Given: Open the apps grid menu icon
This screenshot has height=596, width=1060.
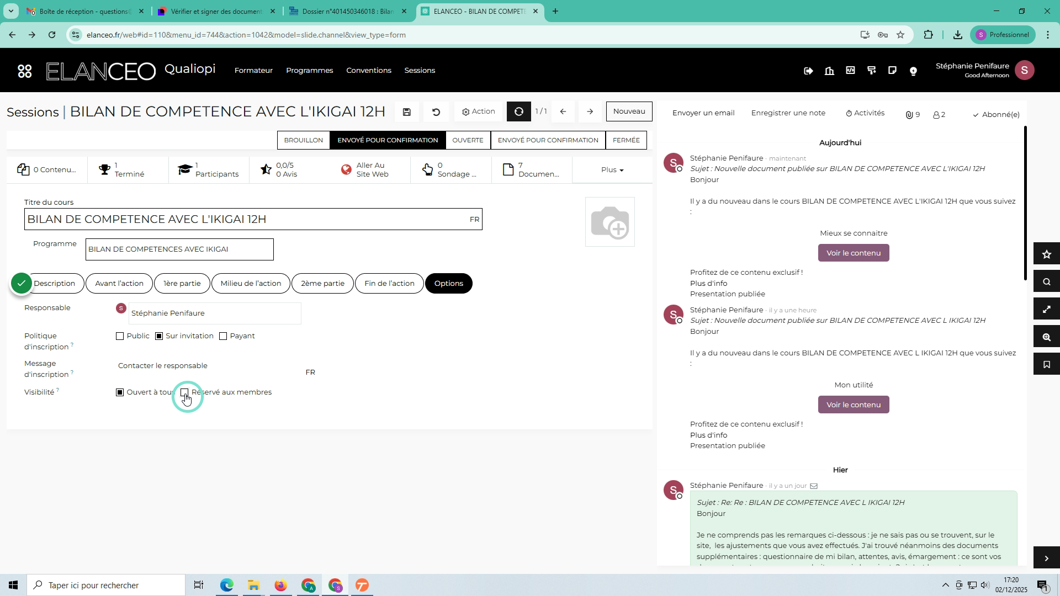Looking at the screenshot, I should (25, 71).
